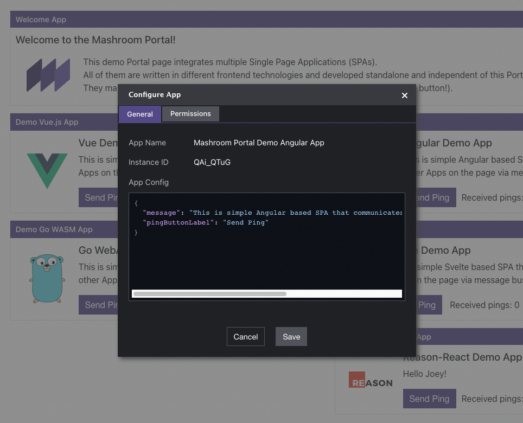Viewport: 523px width, 423px height.
Task: Cancel the app configuration changes
Action: click(245, 337)
